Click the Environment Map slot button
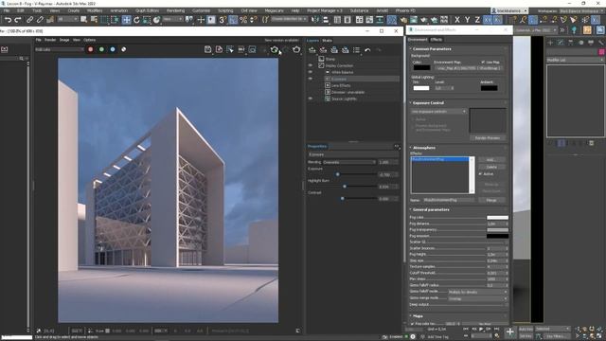Screen dimensions: 606x341 pos(468,68)
